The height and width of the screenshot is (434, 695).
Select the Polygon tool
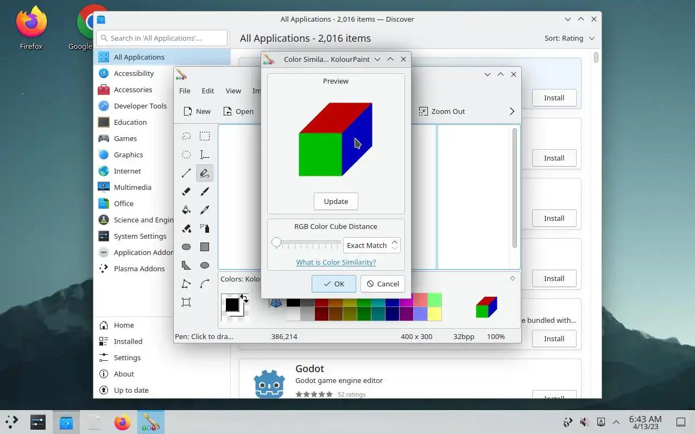point(186,265)
